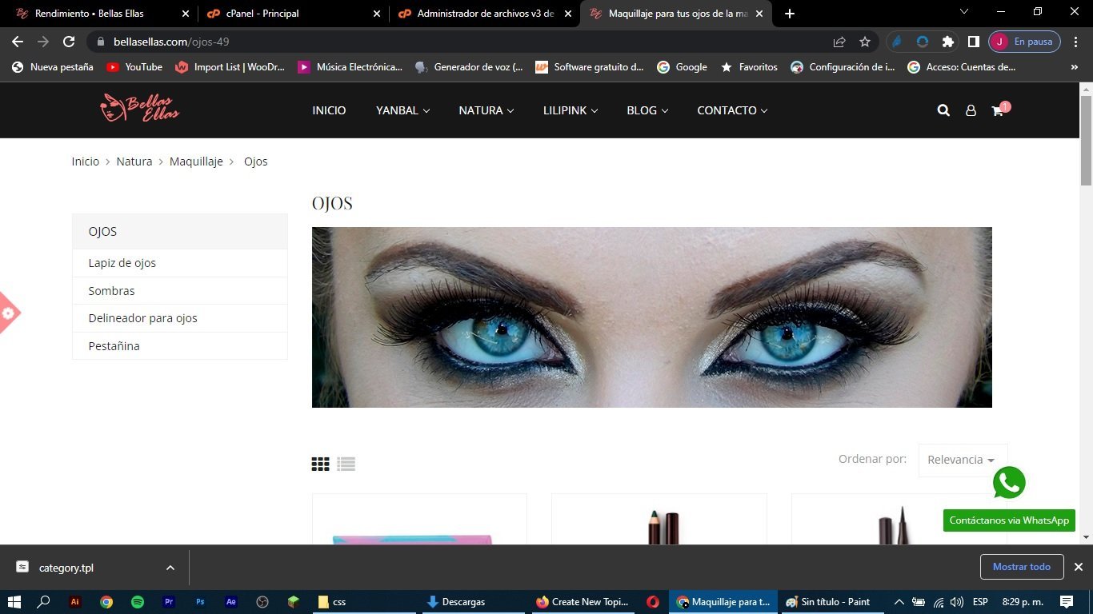Show hidden system tray icons
This screenshot has height=614, width=1093.
[899, 602]
